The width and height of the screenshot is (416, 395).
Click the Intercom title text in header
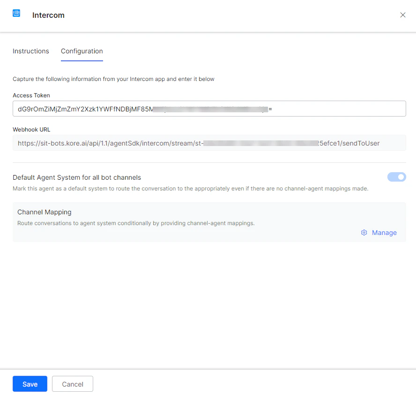tap(48, 15)
